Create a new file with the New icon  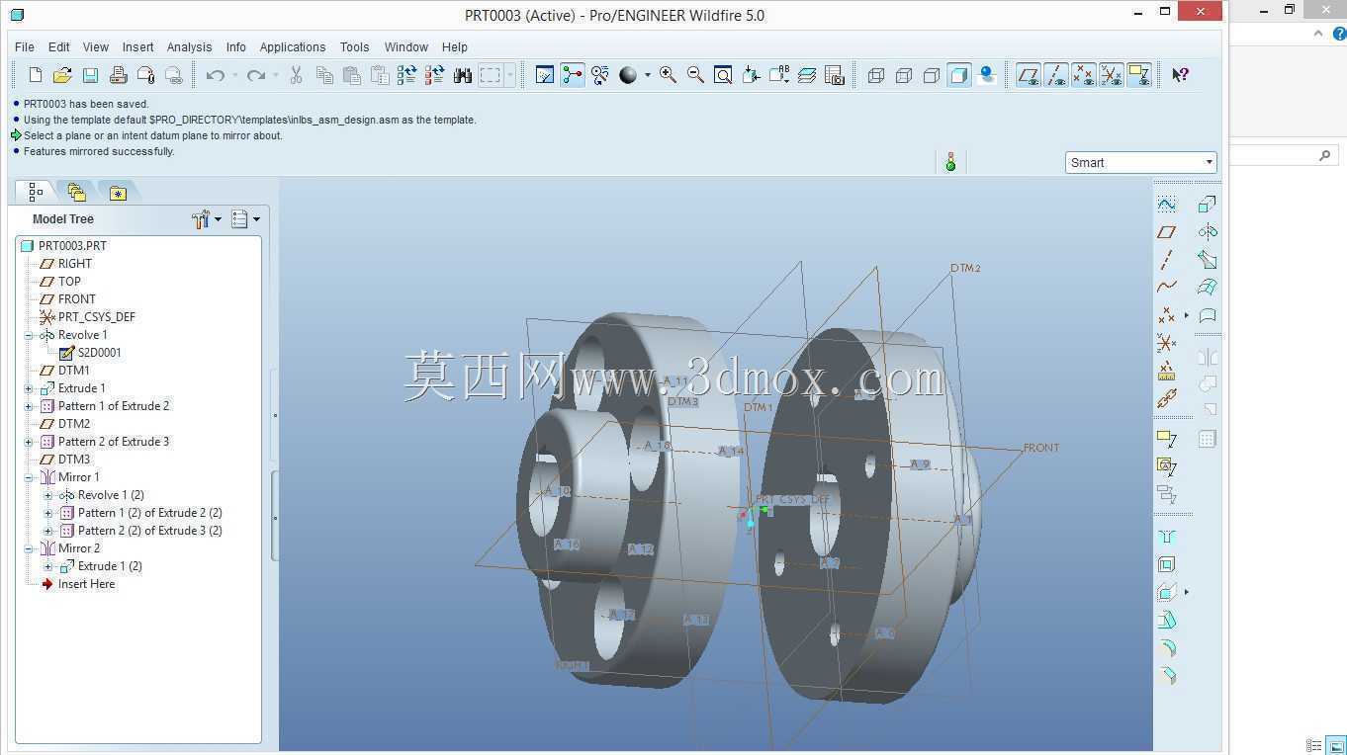[x=36, y=75]
